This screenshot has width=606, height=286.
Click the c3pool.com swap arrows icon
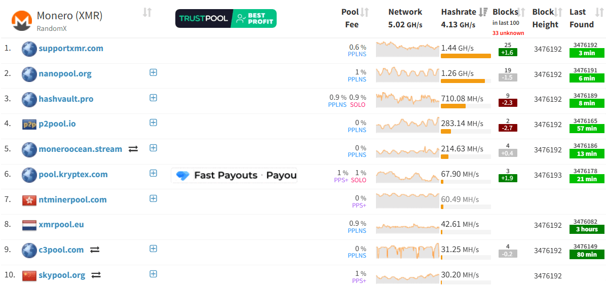point(95,250)
